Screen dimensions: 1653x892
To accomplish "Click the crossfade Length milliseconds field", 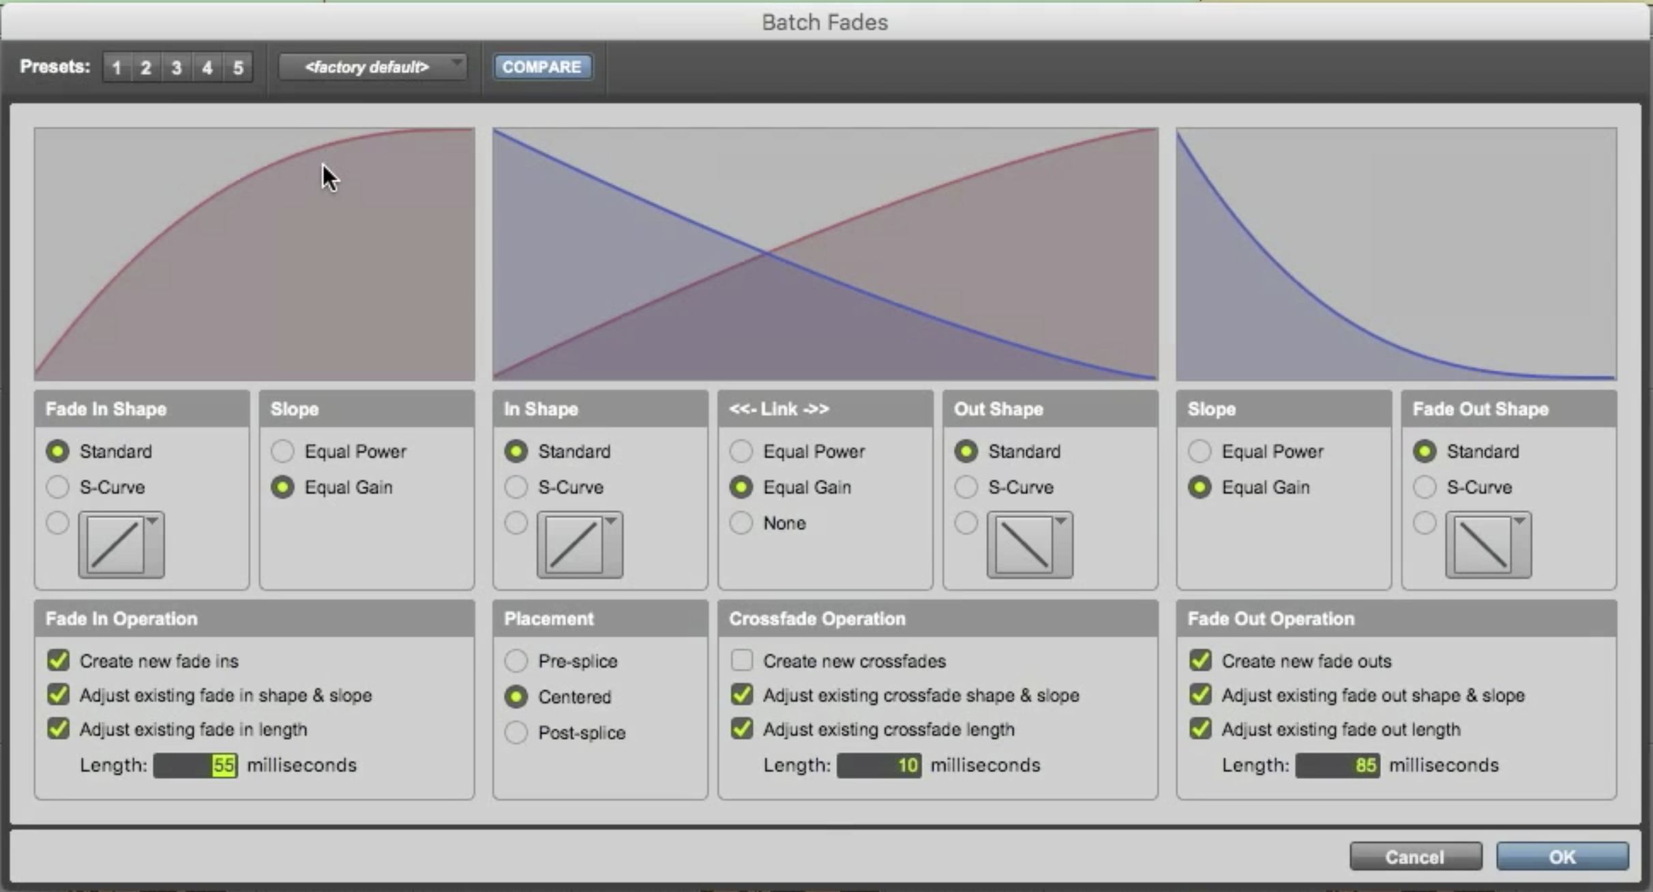I will coord(879,765).
